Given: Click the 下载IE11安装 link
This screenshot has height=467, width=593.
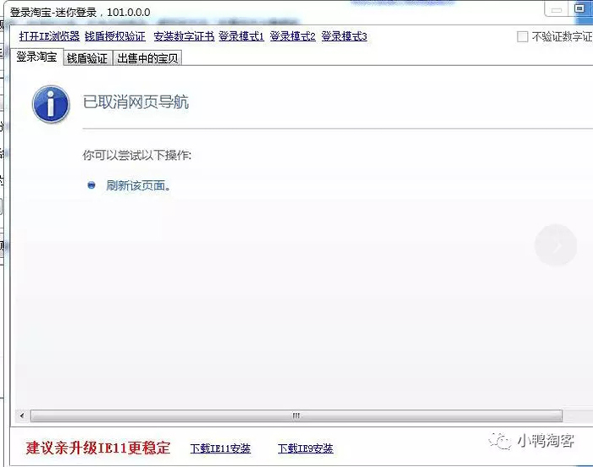Looking at the screenshot, I should (x=220, y=448).
